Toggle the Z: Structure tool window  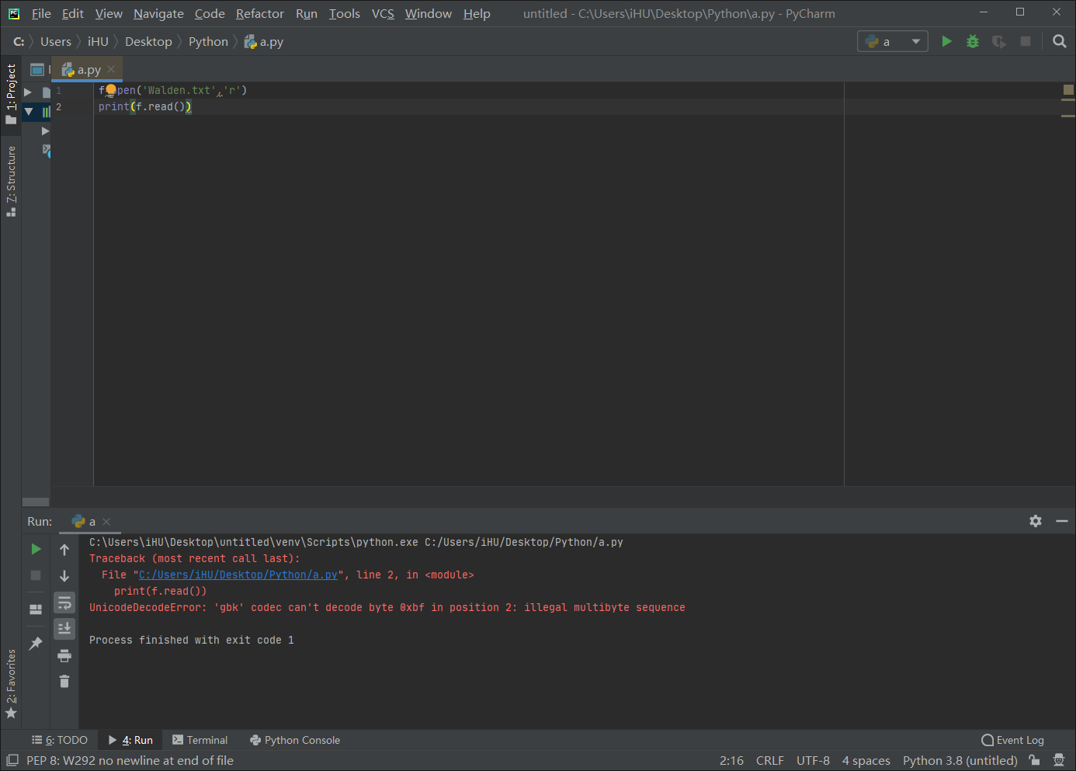(11, 181)
